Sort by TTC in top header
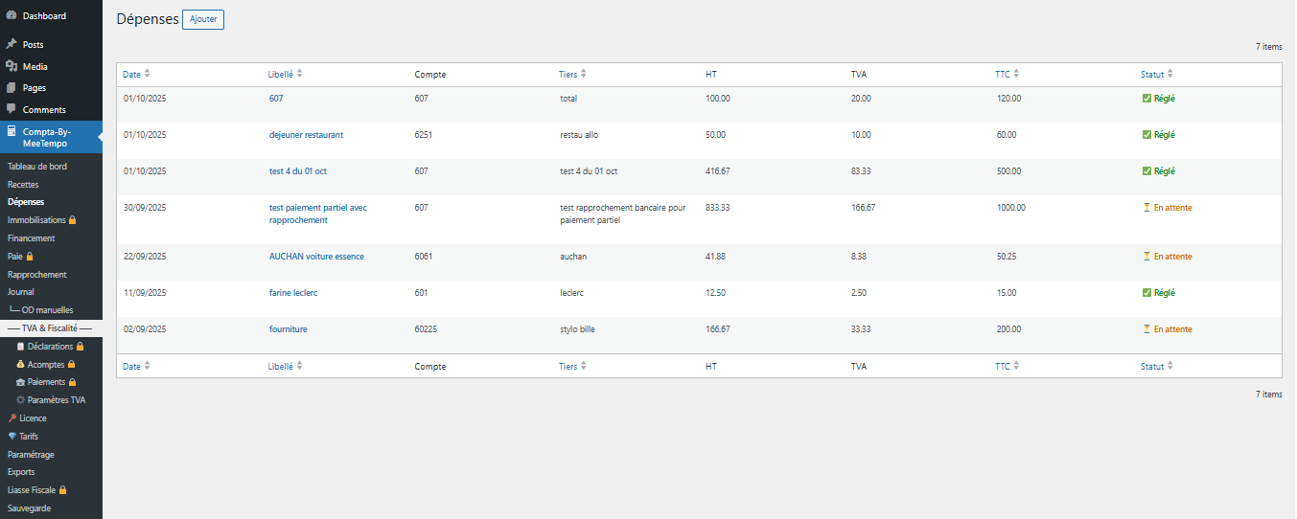Image resolution: width=1297 pixels, height=519 pixels. pos(1002,75)
